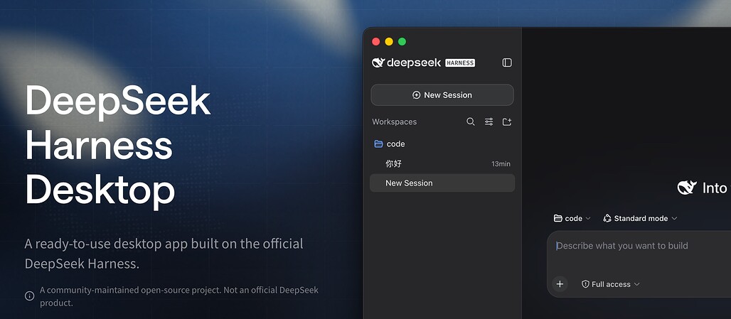Viewport: 731px width, 319px height.
Task: Click the whale logo beside Into
Action: [687, 188]
